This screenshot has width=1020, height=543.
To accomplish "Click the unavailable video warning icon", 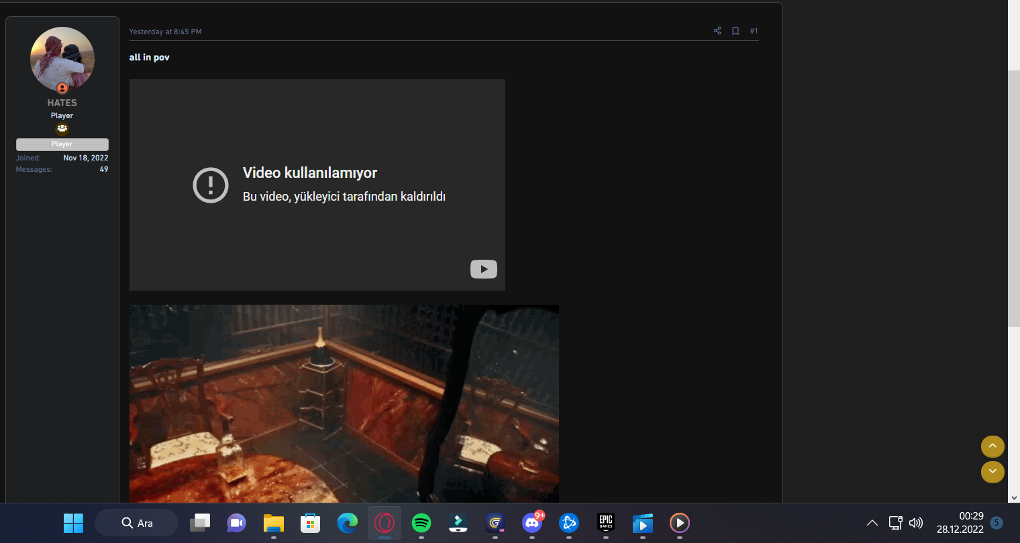I will click(211, 185).
